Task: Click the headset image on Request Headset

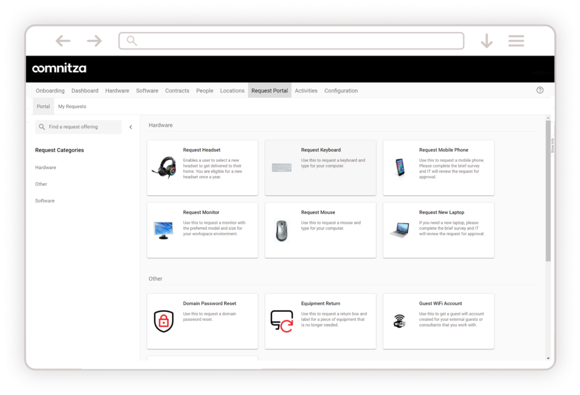Action: coord(164,168)
